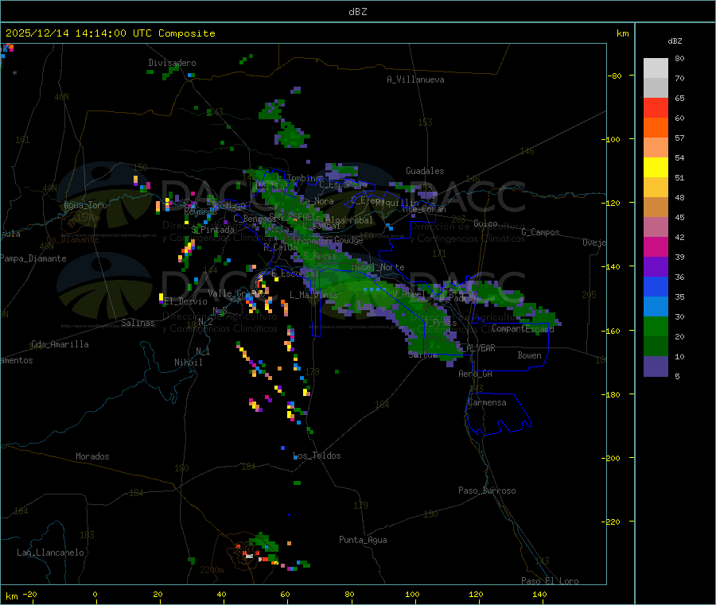The height and width of the screenshot is (605, 716).
Task: Click the Guadales map label
Action: coord(425,171)
